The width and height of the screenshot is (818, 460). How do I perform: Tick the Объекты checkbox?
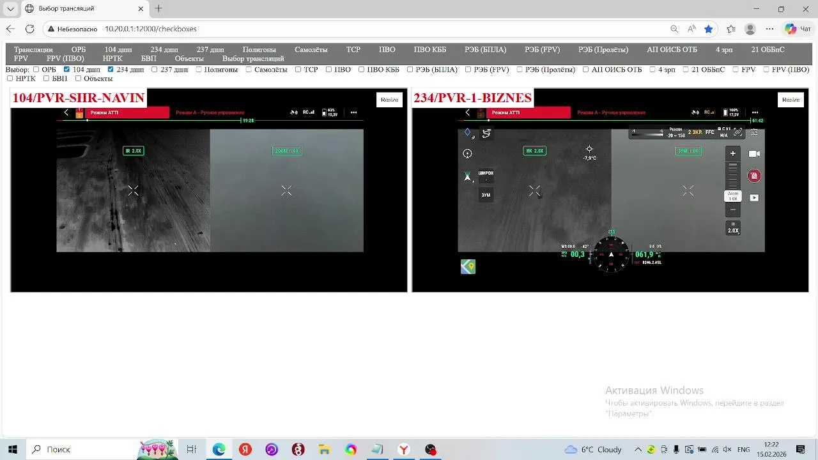tap(78, 79)
